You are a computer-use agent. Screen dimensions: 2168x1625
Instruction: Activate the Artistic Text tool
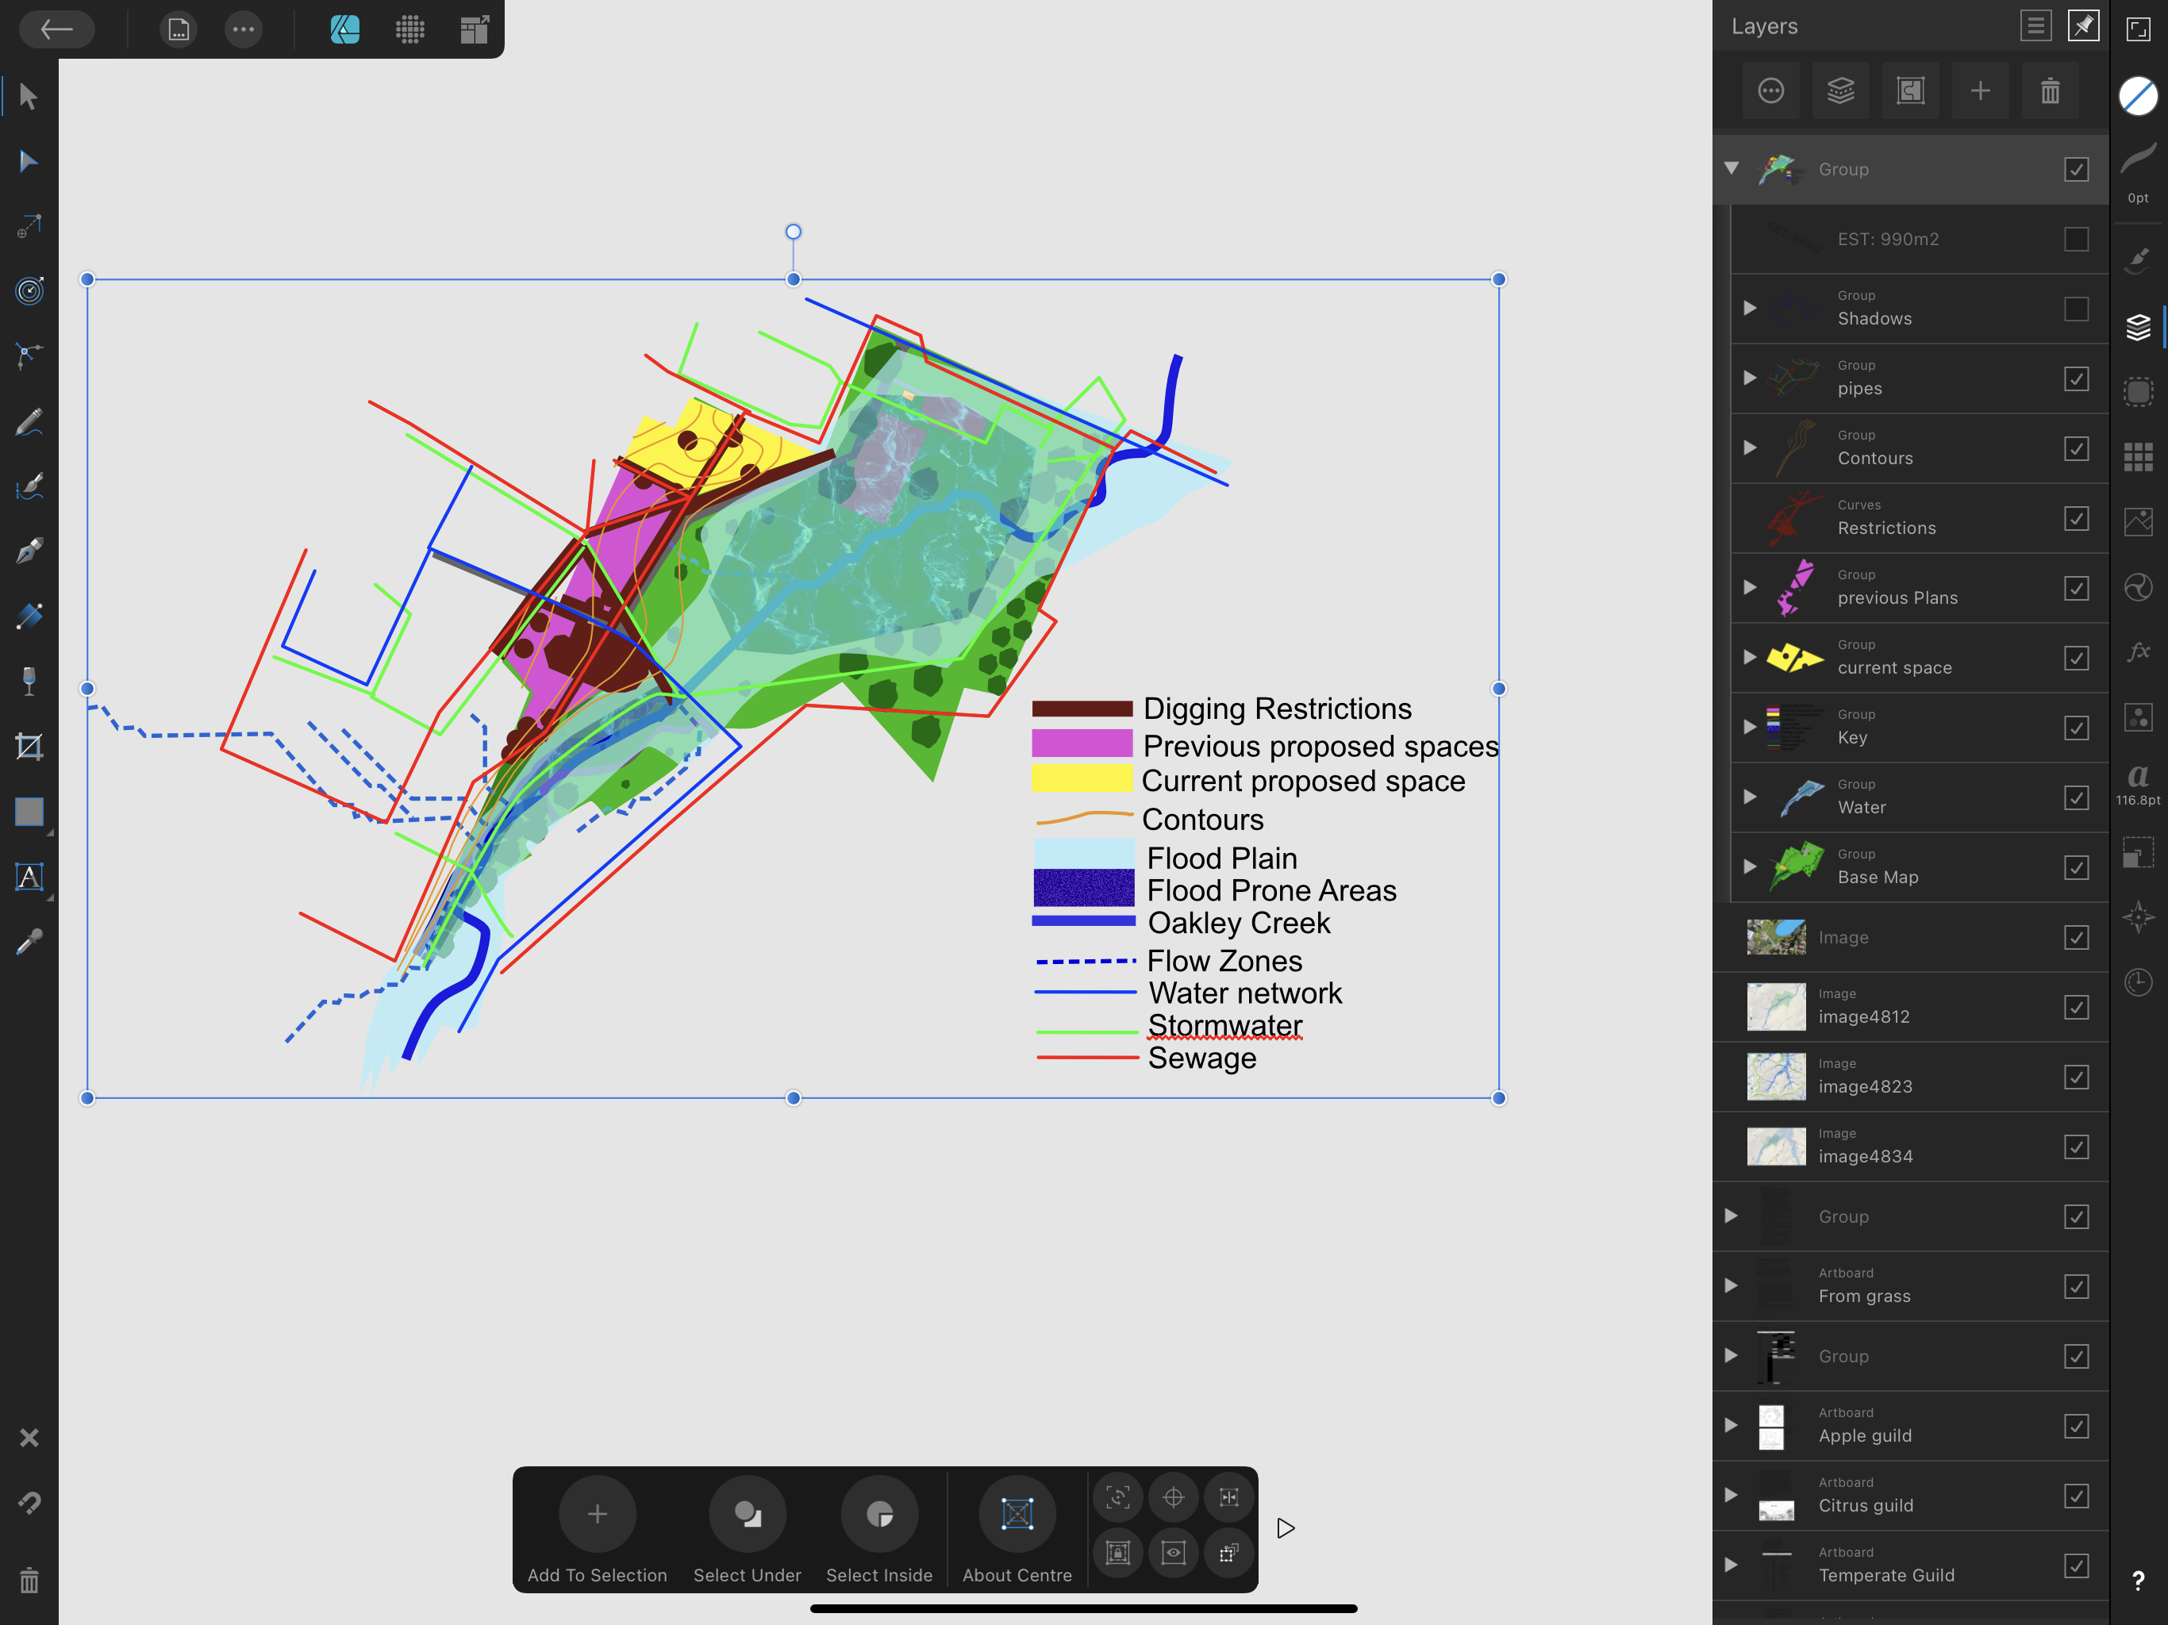pyautogui.click(x=29, y=876)
